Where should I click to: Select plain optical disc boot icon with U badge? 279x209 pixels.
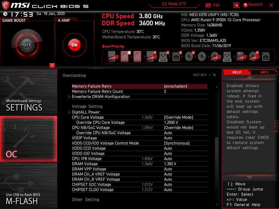(x=189, y=57)
